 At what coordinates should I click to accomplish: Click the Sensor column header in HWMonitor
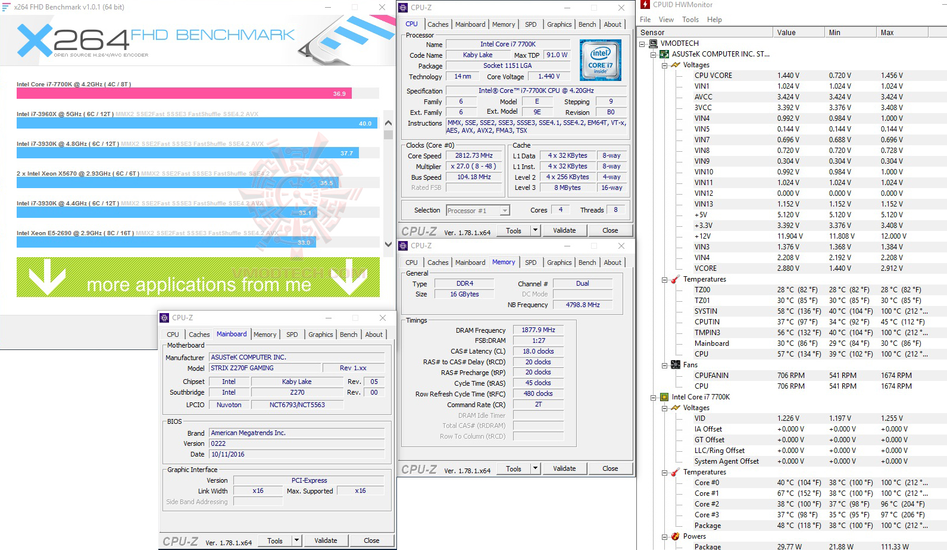pos(705,33)
